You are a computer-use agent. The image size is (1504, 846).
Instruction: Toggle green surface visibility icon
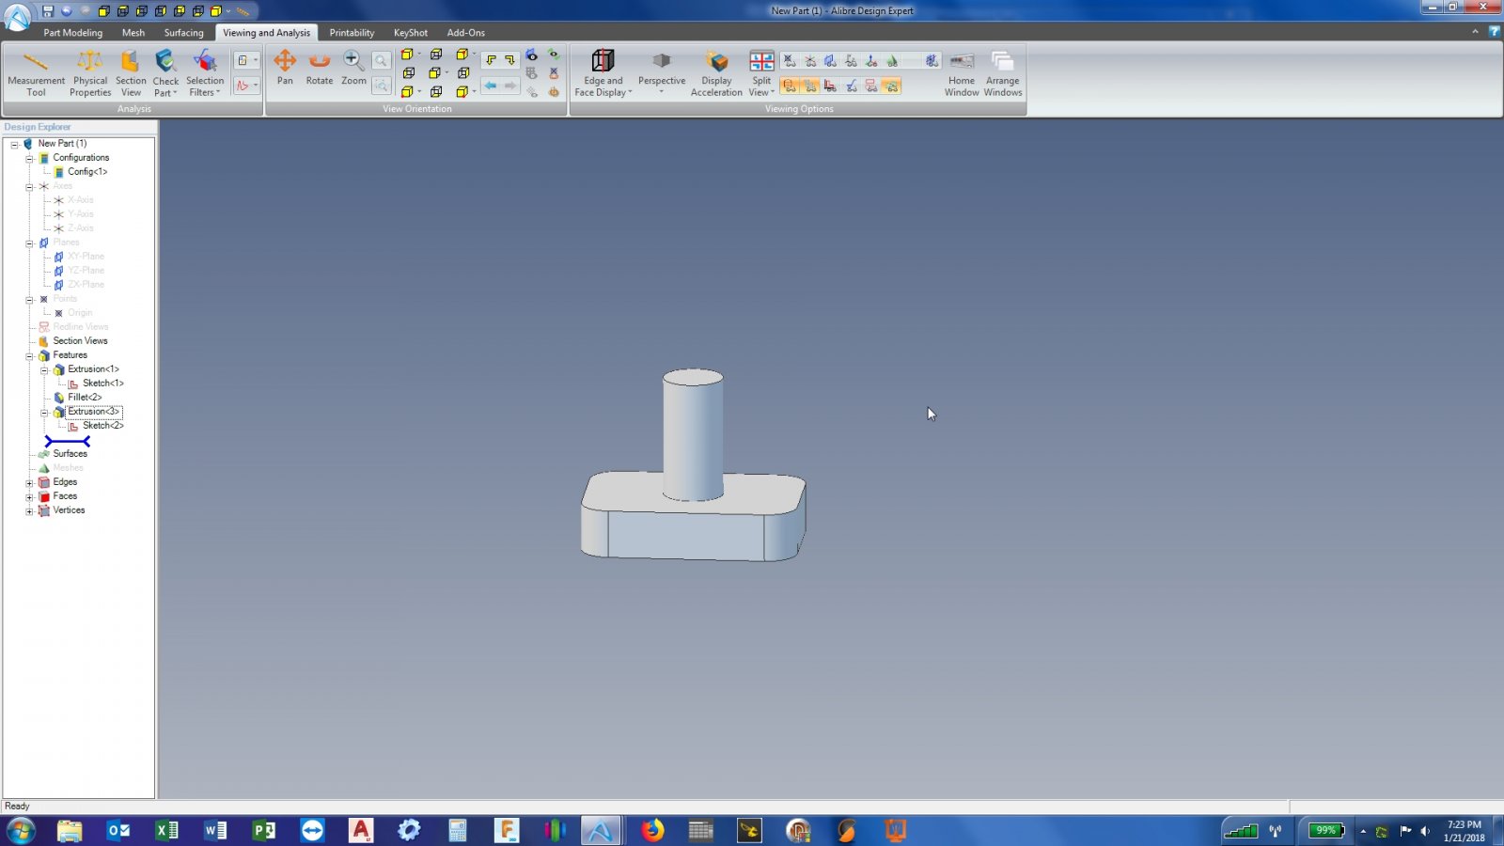[x=891, y=61]
